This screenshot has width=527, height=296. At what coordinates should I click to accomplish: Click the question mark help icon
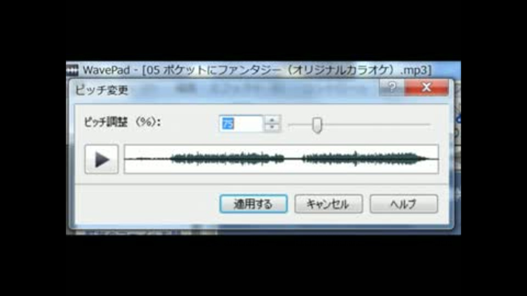(391, 88)
